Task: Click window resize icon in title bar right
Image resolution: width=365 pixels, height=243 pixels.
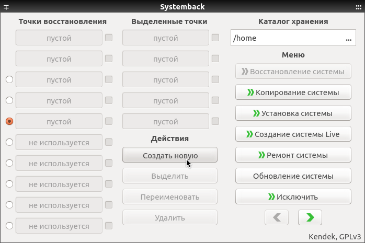Action: (358, 7)
